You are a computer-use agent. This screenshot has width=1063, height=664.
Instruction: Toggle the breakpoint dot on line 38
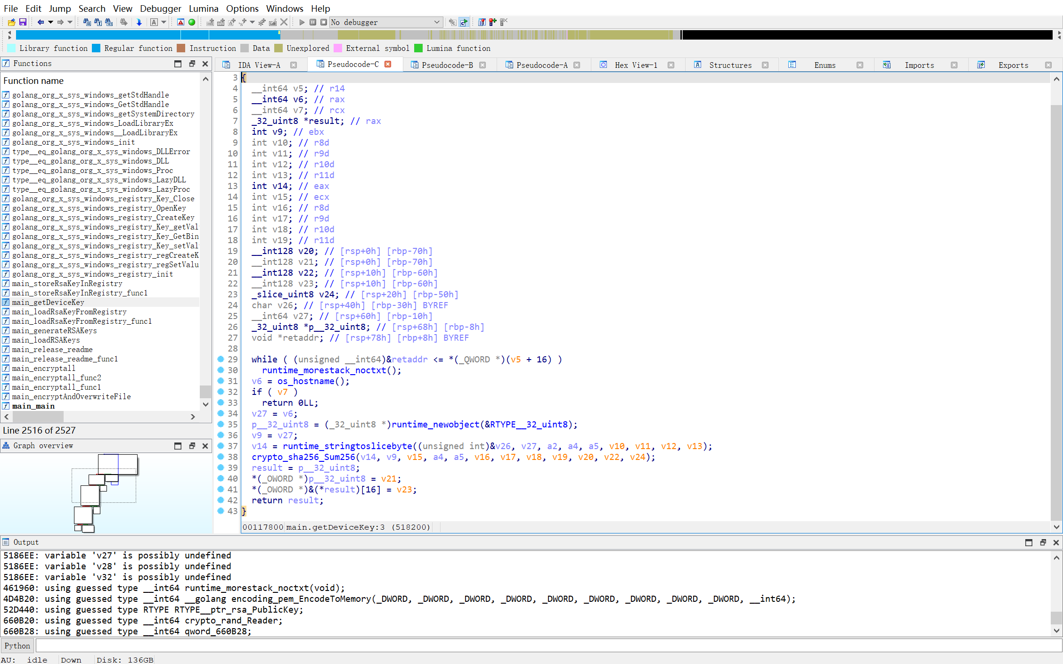coord(221,457)
